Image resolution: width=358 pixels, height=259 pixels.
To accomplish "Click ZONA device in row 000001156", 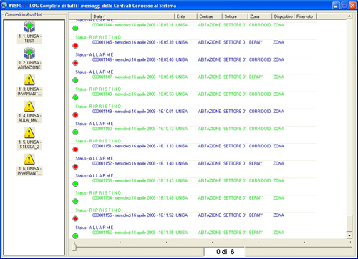I will coord(279,233).
